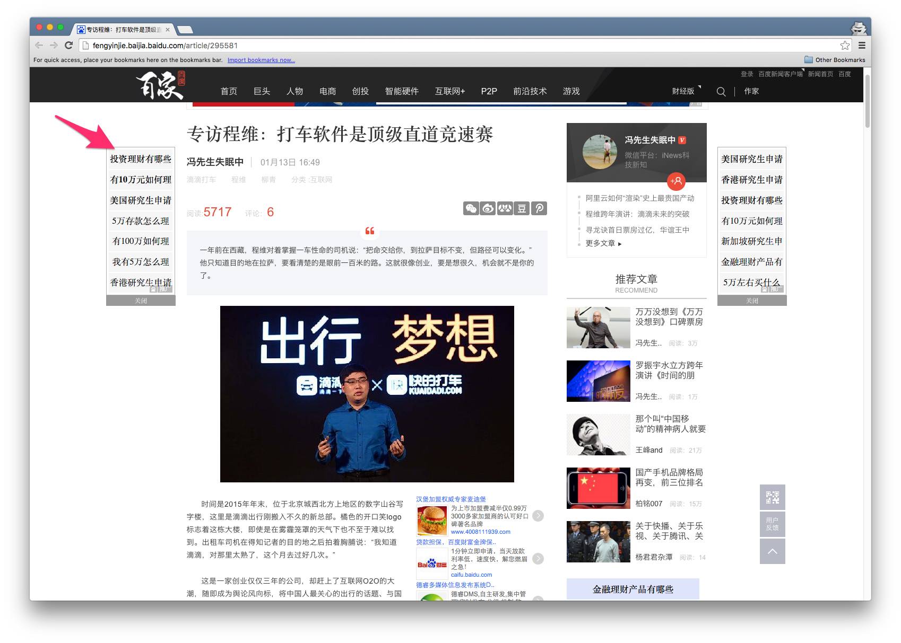Share article to Douban
This screenshot has width=901, height=643.
(522, 208)
